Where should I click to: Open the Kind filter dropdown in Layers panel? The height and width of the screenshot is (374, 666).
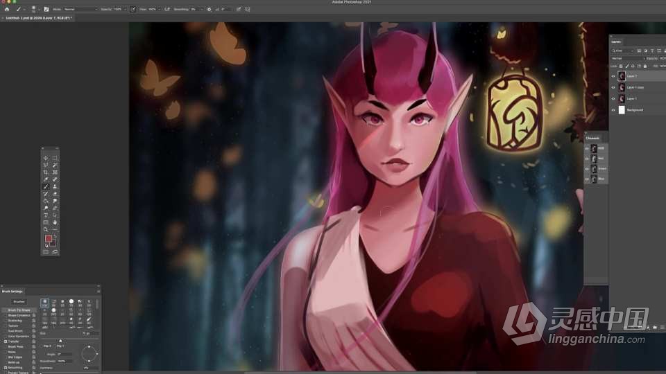pyautogui.click(x=622, y=51)
